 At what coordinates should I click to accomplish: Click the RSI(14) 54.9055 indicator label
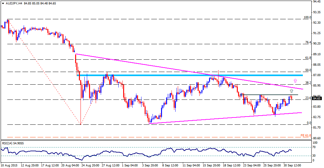pos(13,143)
